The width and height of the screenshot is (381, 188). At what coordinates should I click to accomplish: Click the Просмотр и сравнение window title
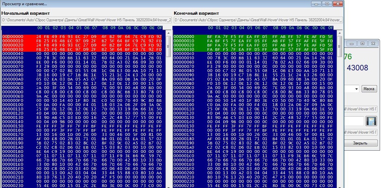25,4
